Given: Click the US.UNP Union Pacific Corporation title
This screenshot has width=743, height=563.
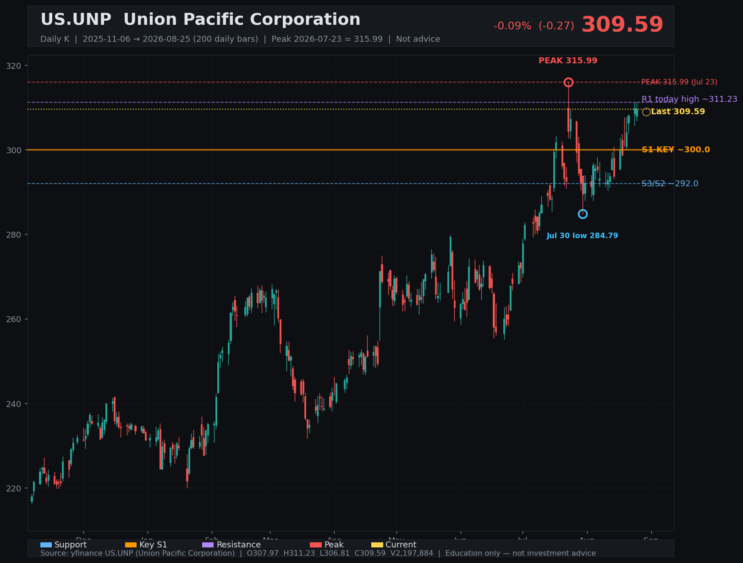Looking at the screenshot, I should (200, 20).
